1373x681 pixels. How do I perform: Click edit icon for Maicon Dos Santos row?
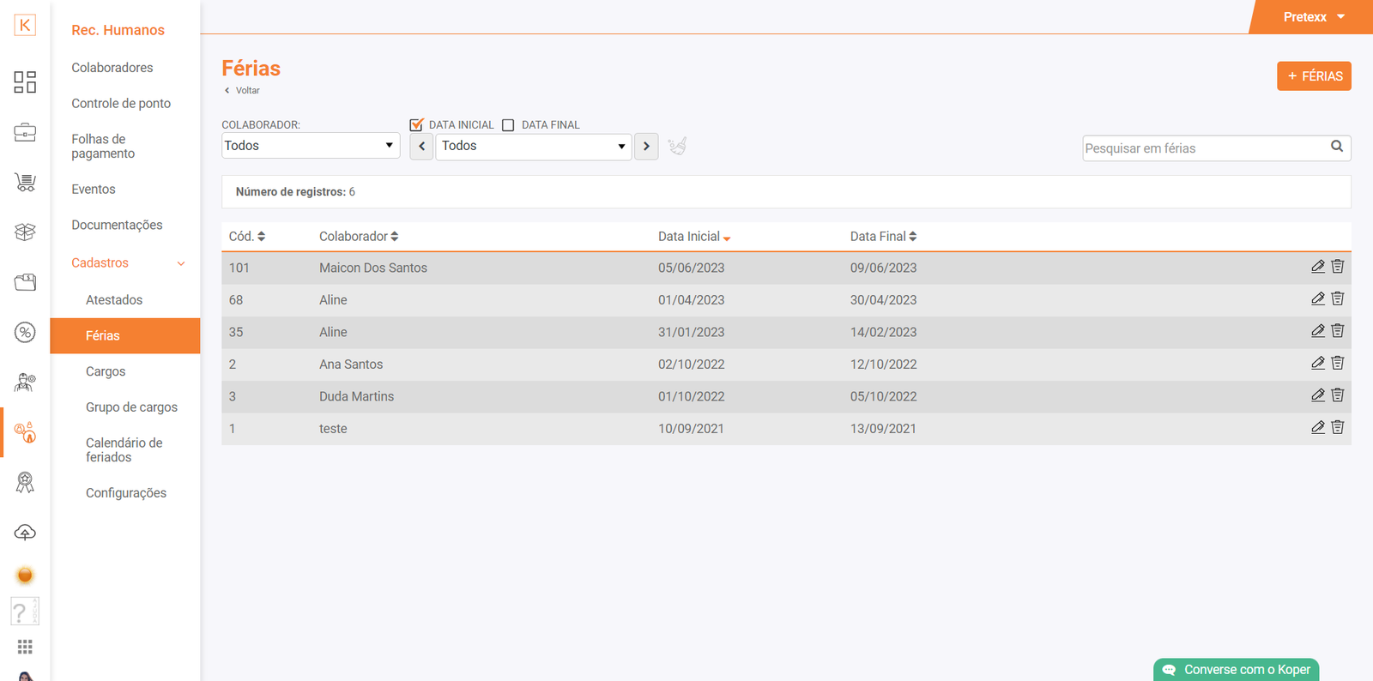[1317, 267]
